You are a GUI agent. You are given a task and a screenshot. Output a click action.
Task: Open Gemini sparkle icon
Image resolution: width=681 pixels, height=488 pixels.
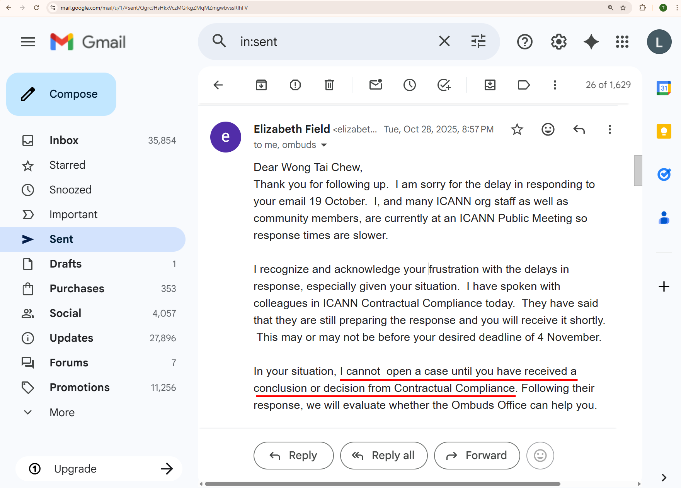pyautogui.click(x=591, y=42)
